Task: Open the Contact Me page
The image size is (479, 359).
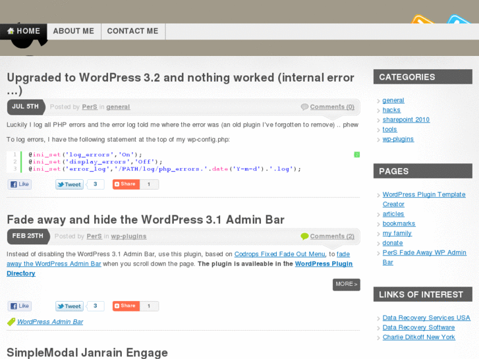Action: [x=132, y=31]
